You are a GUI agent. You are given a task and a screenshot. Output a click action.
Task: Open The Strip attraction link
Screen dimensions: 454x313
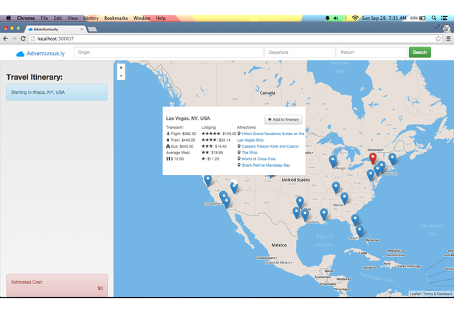(250, 153)
